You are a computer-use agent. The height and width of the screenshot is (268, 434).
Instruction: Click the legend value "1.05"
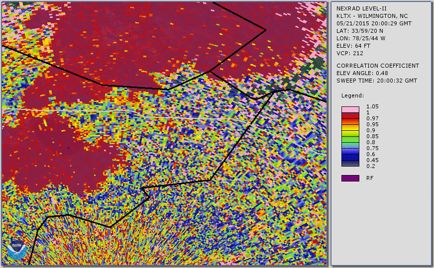372,106
